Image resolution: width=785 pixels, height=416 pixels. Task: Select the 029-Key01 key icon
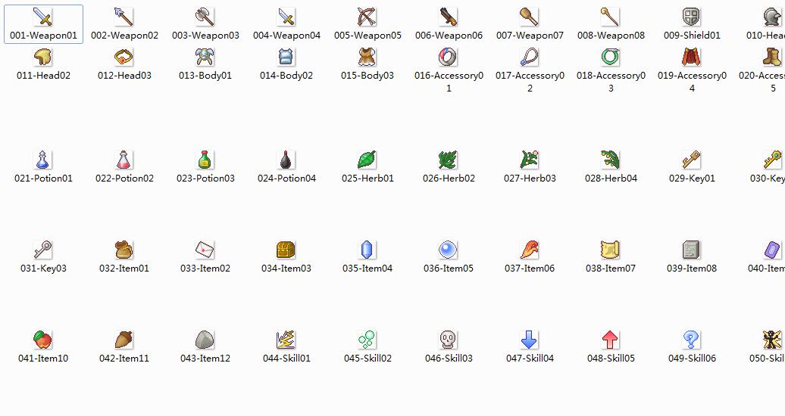click(x=692, y=160)
